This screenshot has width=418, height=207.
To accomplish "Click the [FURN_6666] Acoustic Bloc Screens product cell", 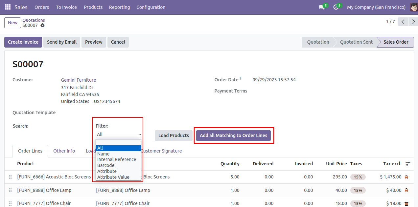I will point(54,177).
